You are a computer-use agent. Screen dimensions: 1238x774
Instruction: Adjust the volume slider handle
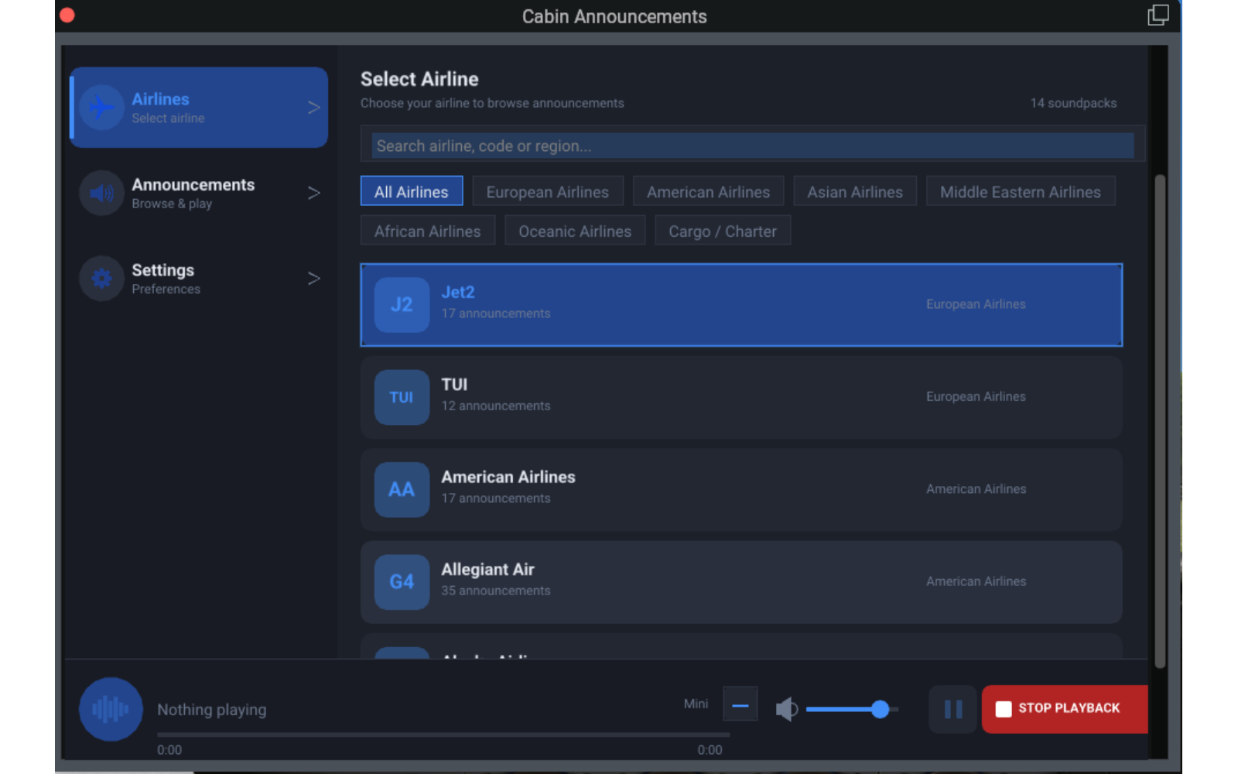(x=880, y=709)
